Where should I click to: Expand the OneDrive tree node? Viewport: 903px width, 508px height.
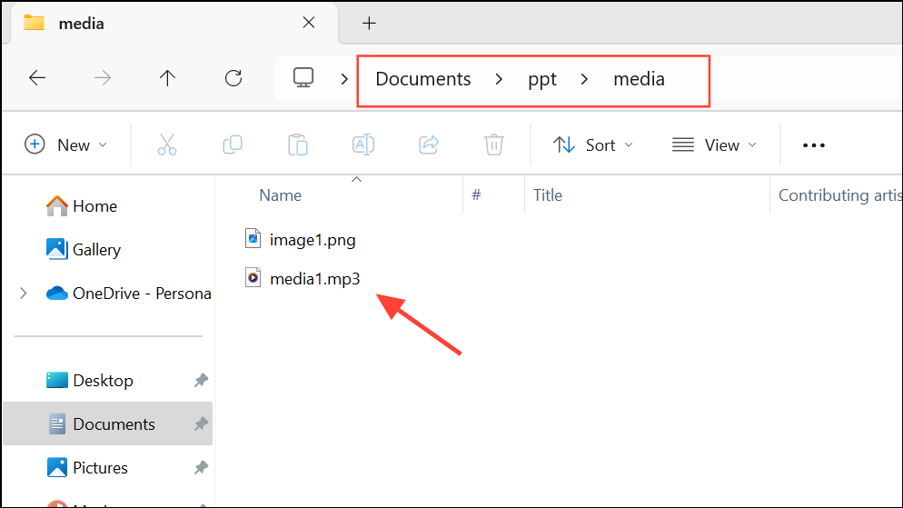click(x=24, y=293)
